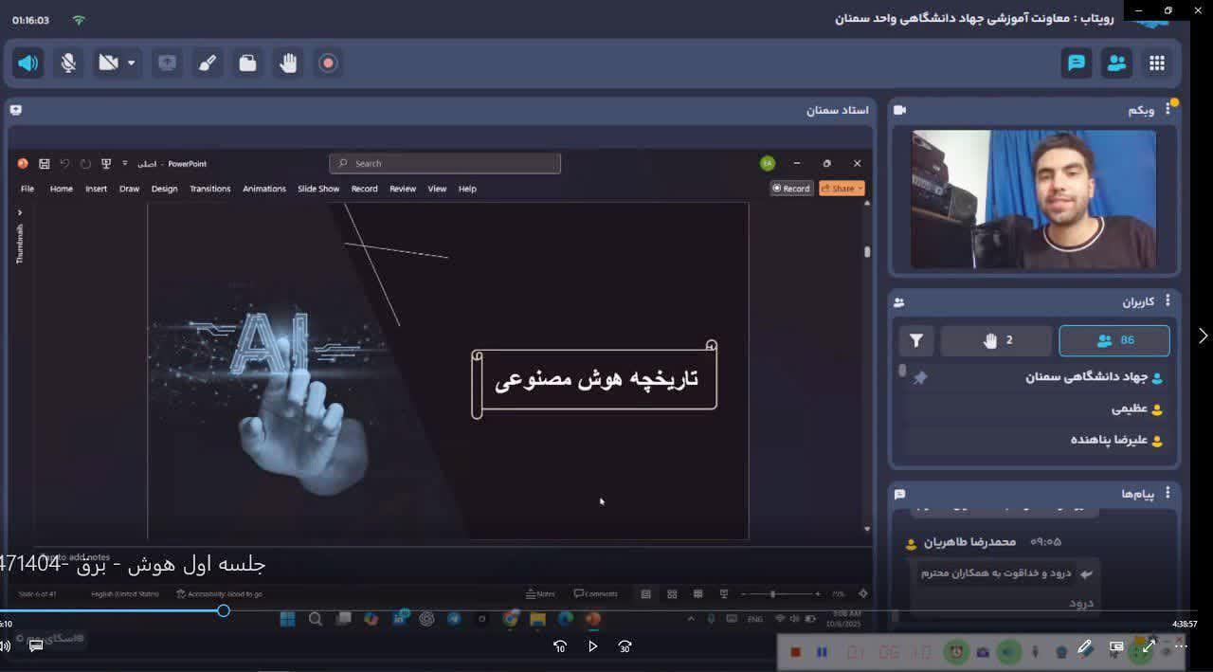Rewind the video 10 seconds

(560, 646)
